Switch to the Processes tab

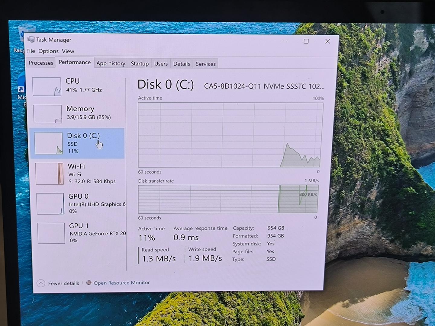(x=41, y=63)
